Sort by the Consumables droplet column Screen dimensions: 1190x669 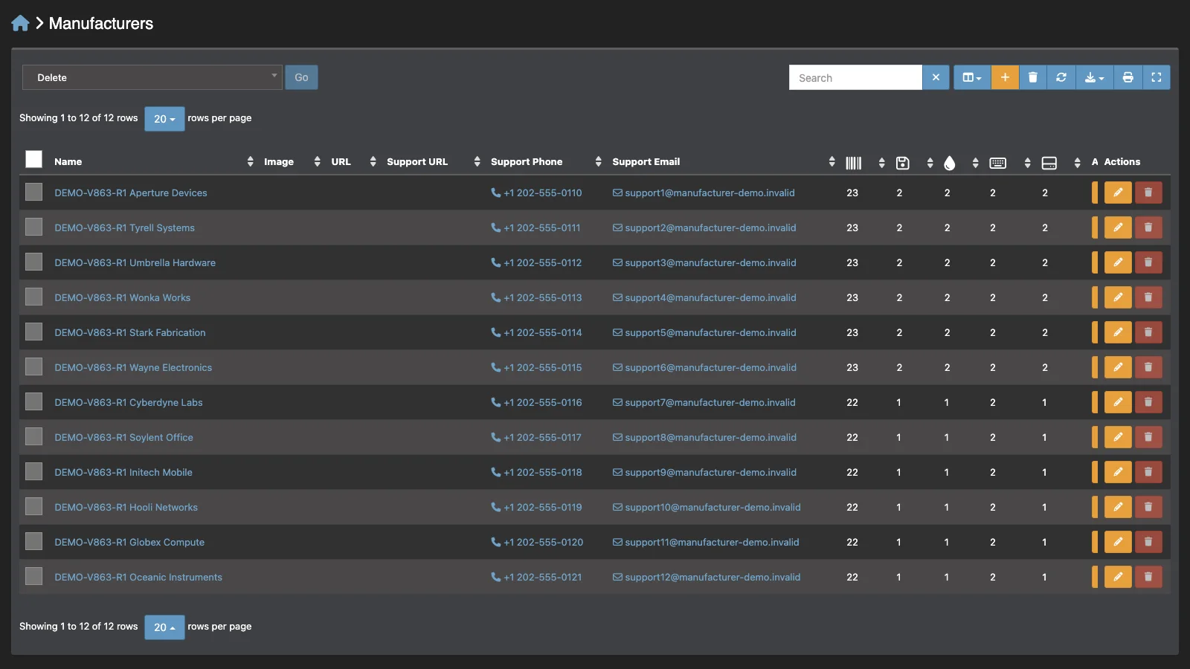949,163
